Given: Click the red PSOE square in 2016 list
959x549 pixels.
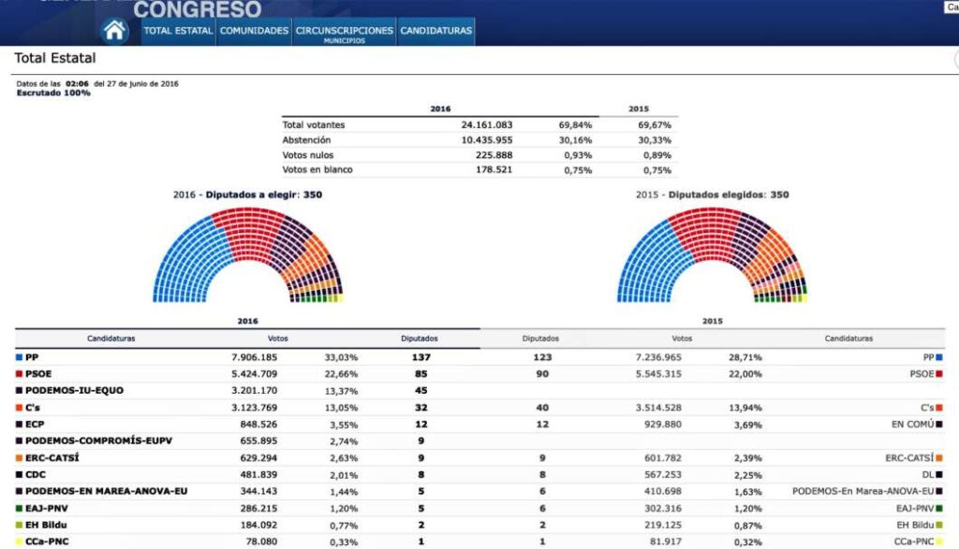Looking at the screenshot, I should 19,374.
